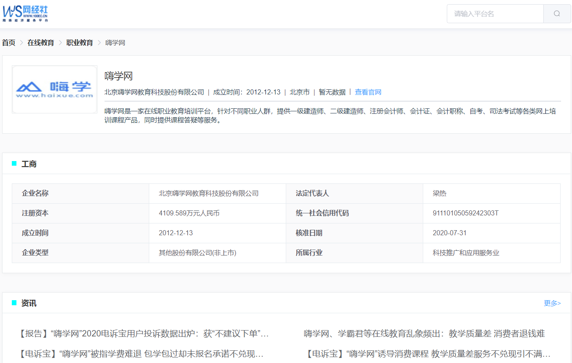Click the 注册资本 label cell
The height and width of the screenshot is (363, 572).
[81, 213]
